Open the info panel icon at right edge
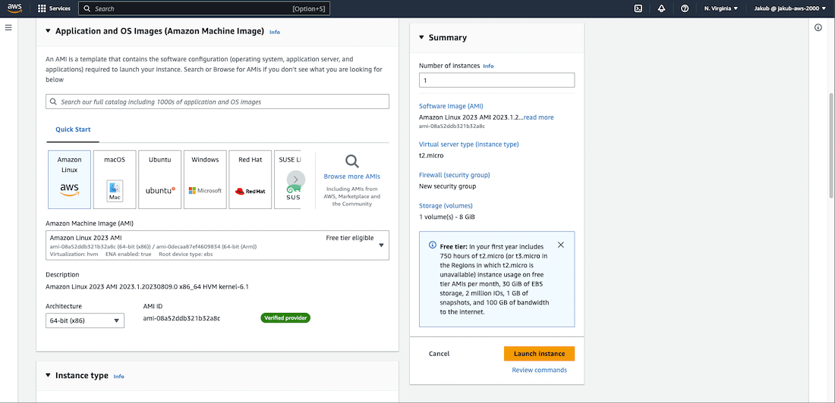 818,27
